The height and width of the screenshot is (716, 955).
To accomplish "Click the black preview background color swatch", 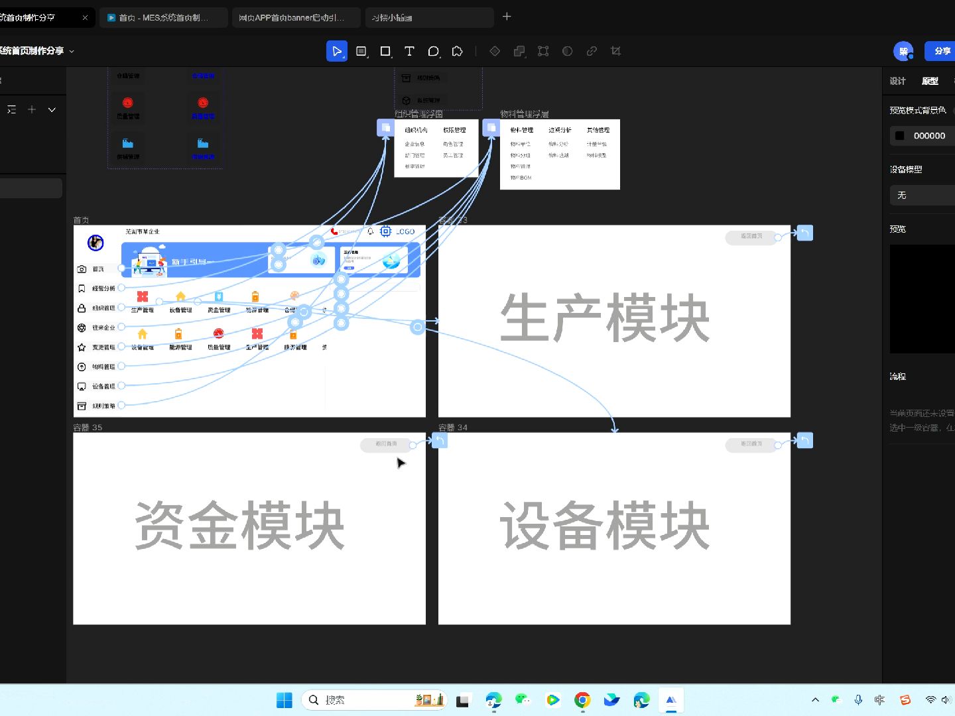I will (x=900, y=135).
